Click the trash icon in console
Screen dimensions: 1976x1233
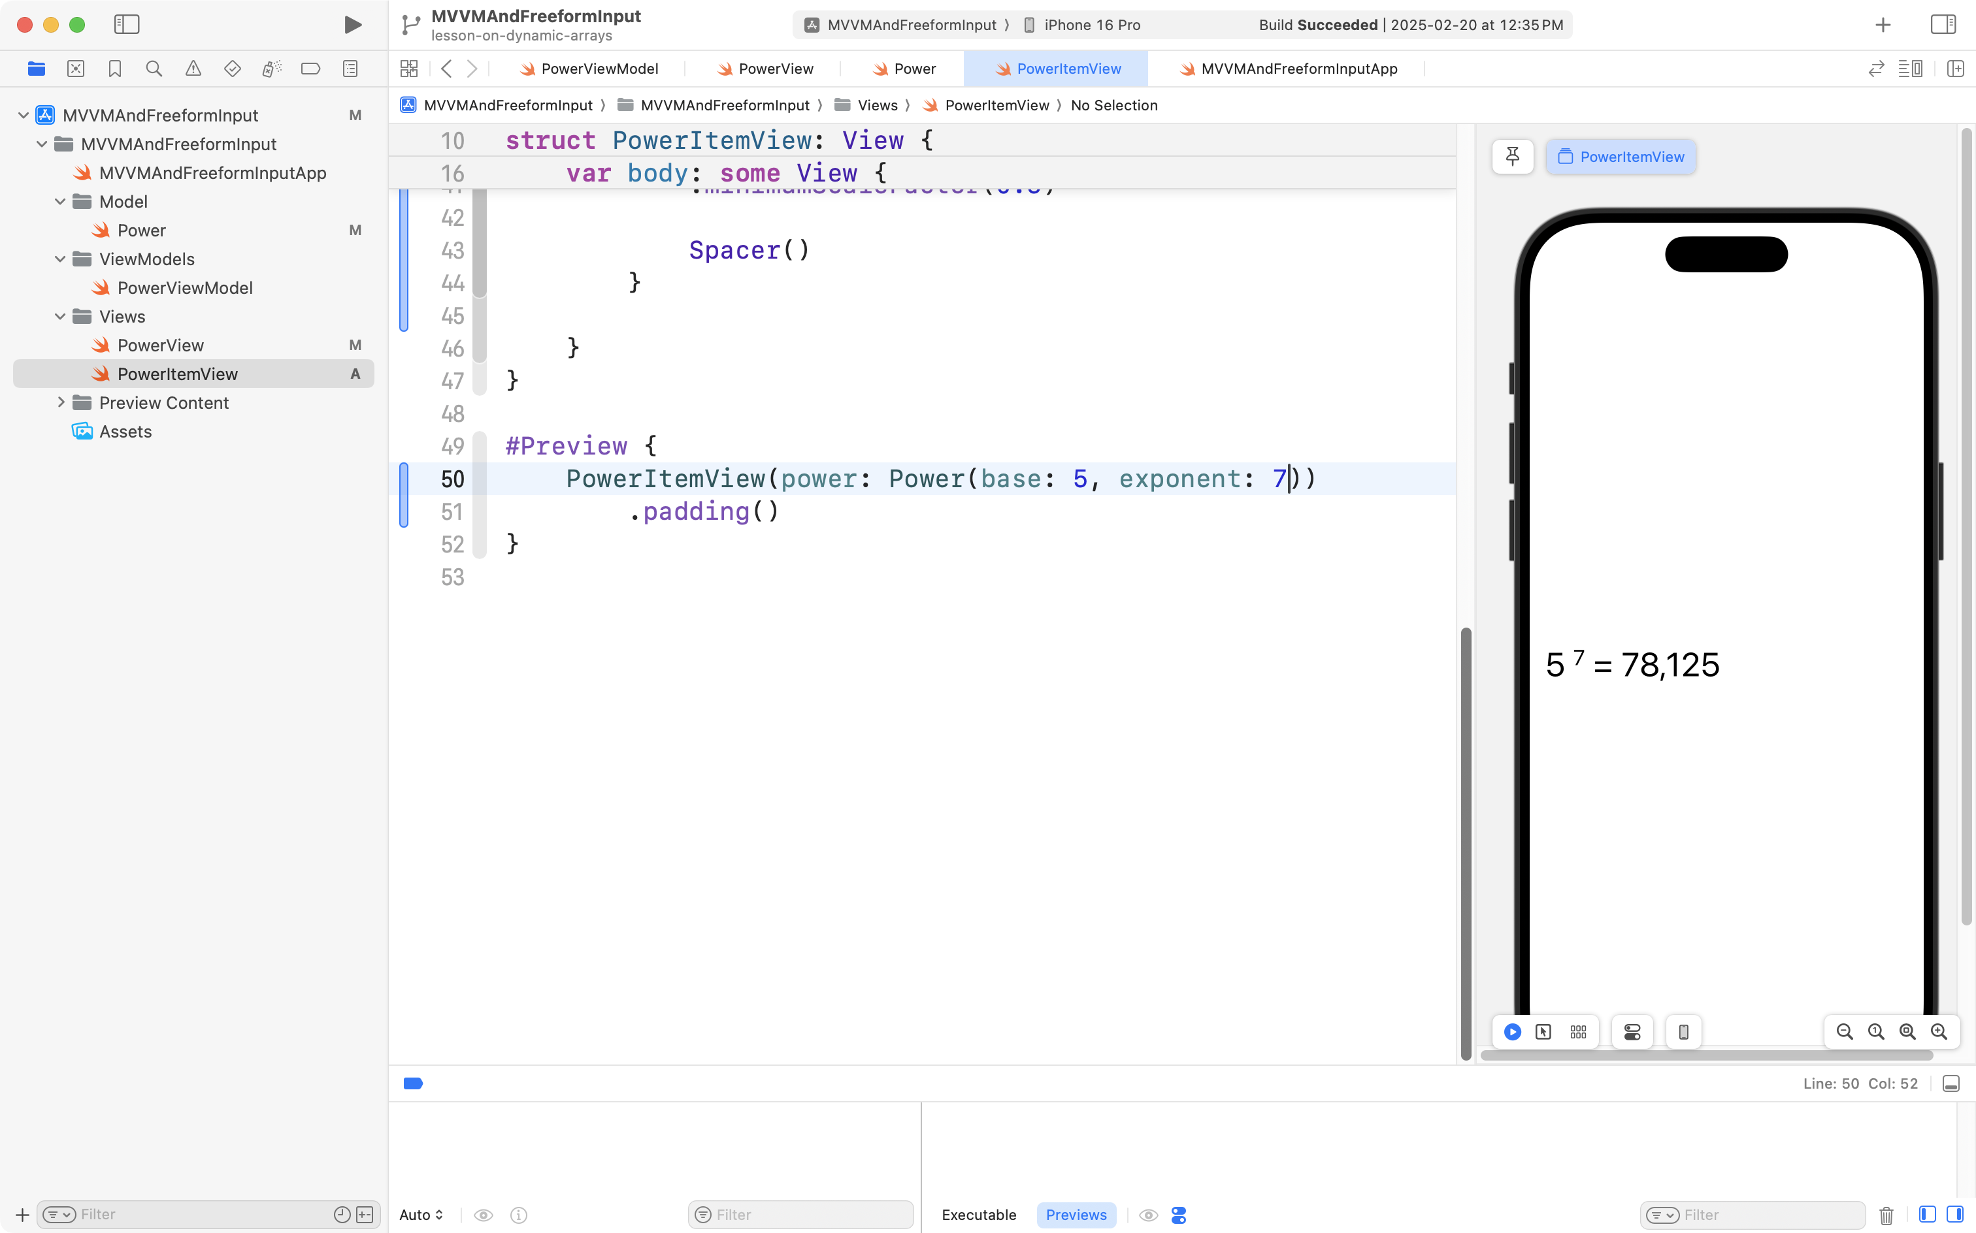[x=1885, y=1215]
